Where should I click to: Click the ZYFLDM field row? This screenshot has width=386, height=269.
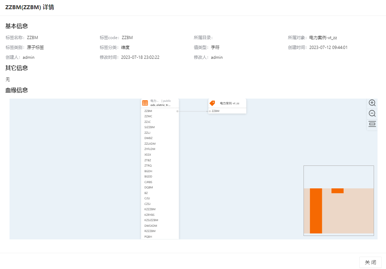(150, 149)
